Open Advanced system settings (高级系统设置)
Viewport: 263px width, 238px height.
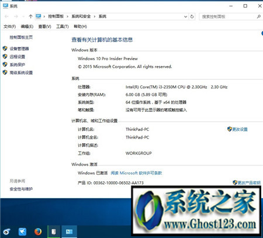(21, 73)
